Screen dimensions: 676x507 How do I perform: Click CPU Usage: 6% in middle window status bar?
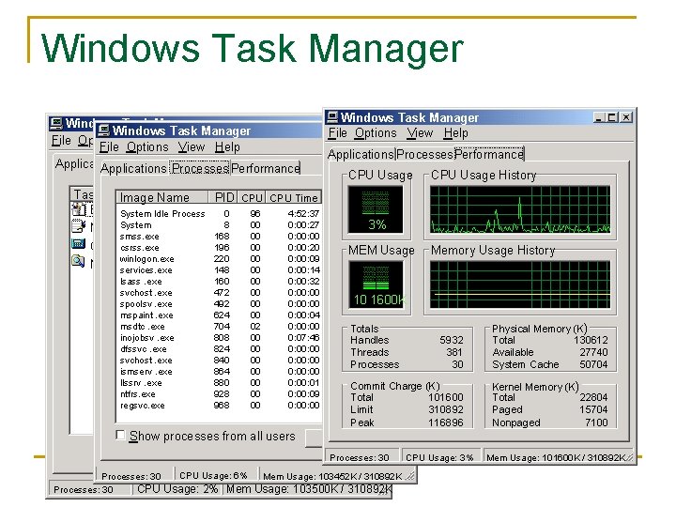[213, 475]
